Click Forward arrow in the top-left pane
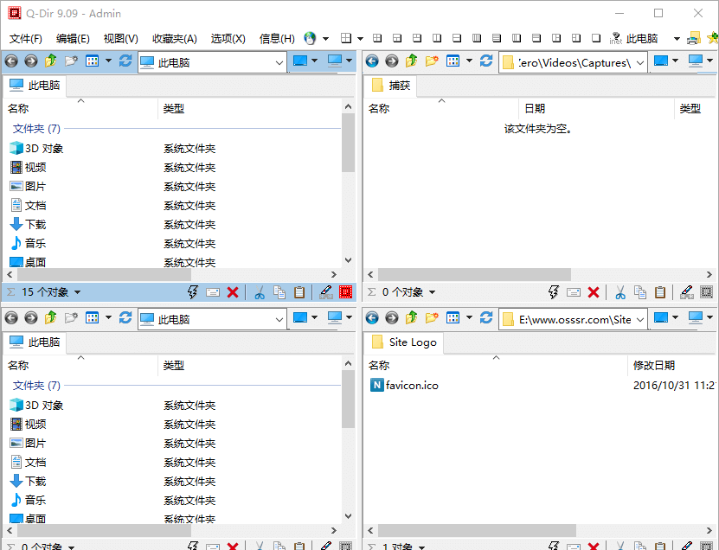This screenshot has height=550, width=719. (31, 61)
